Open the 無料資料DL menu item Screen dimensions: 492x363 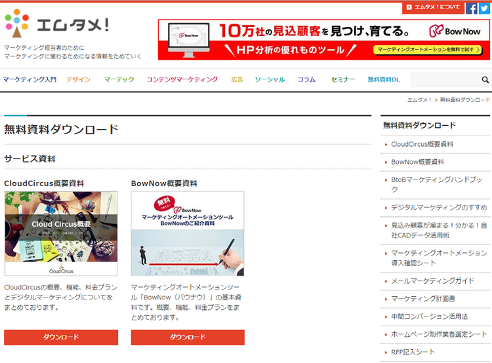click(x=383, y=80)
